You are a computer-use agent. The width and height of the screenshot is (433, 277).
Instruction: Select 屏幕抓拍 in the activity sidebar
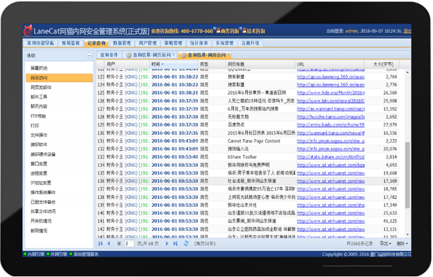pyautogui.click(x=39, y=68)
